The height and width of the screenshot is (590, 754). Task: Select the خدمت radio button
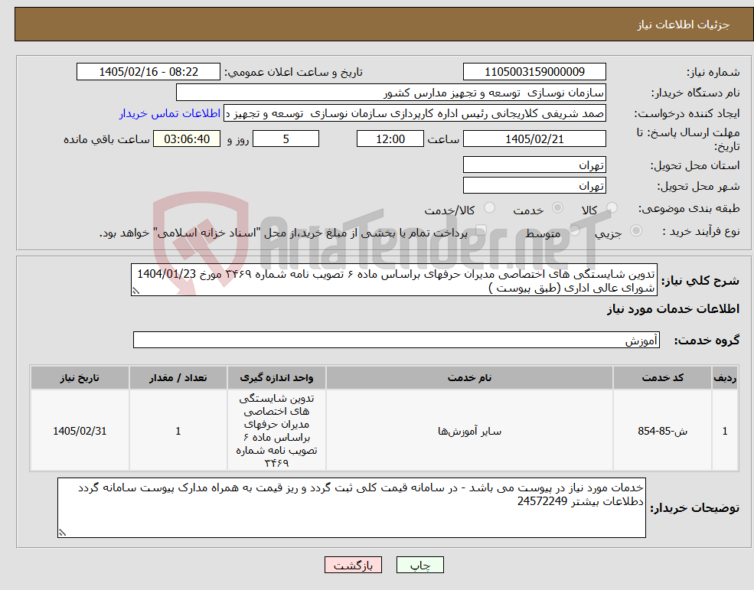coord(557,207)
